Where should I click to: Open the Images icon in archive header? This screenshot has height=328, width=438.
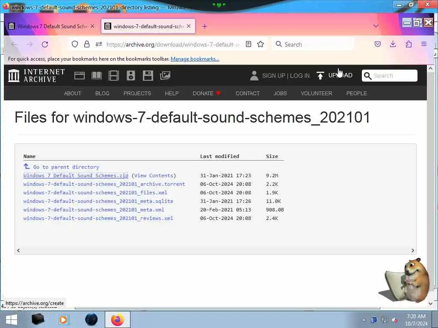coord(165,76)
